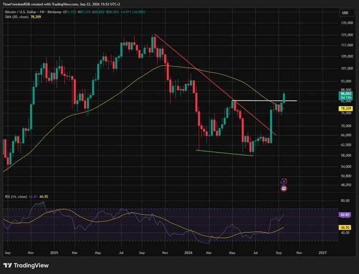
Task: Click the SMA (50, close) indicator legend
Action: click(x=17, y=17)
